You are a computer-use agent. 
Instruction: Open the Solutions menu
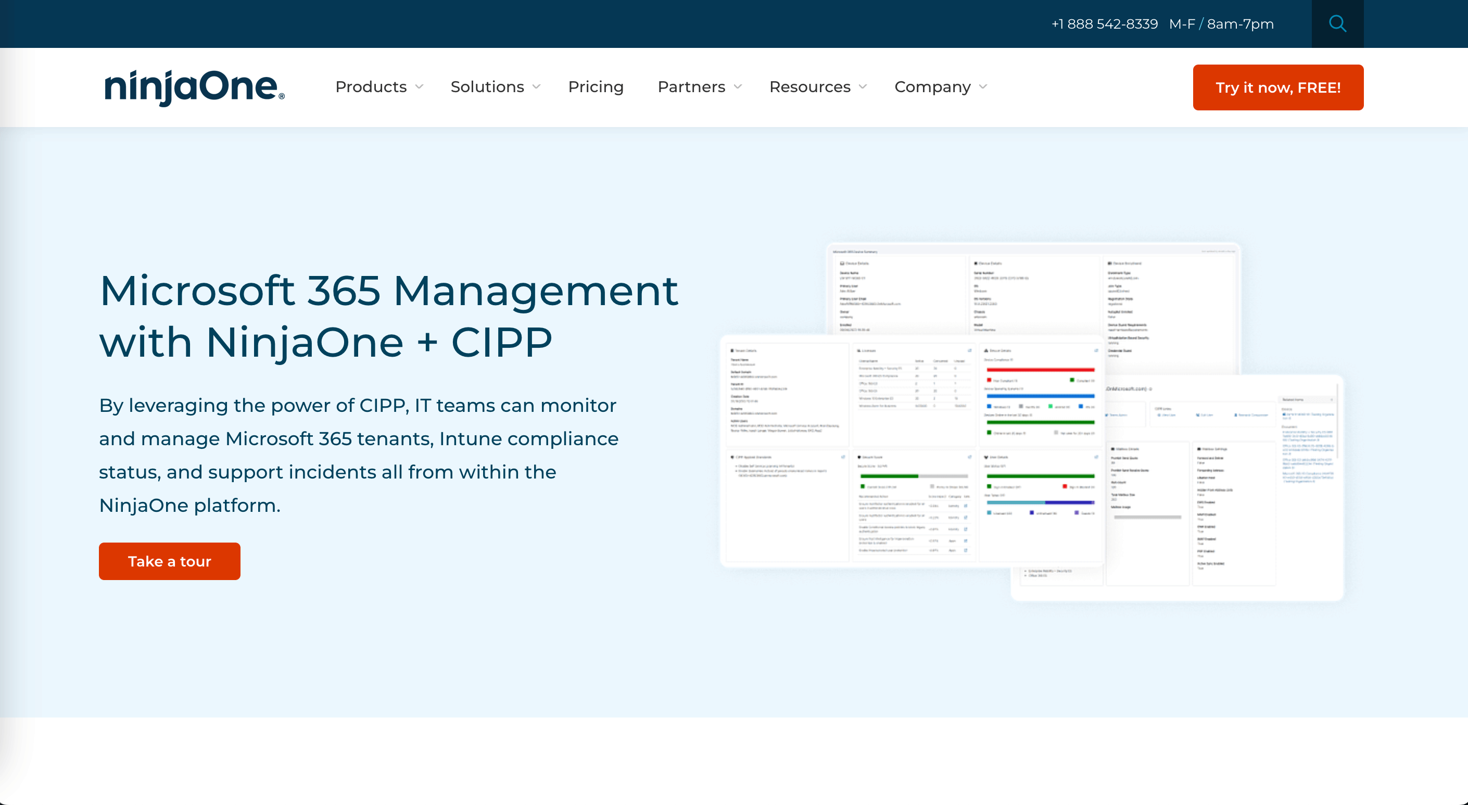pyautogui.click(x=487, y=86)
